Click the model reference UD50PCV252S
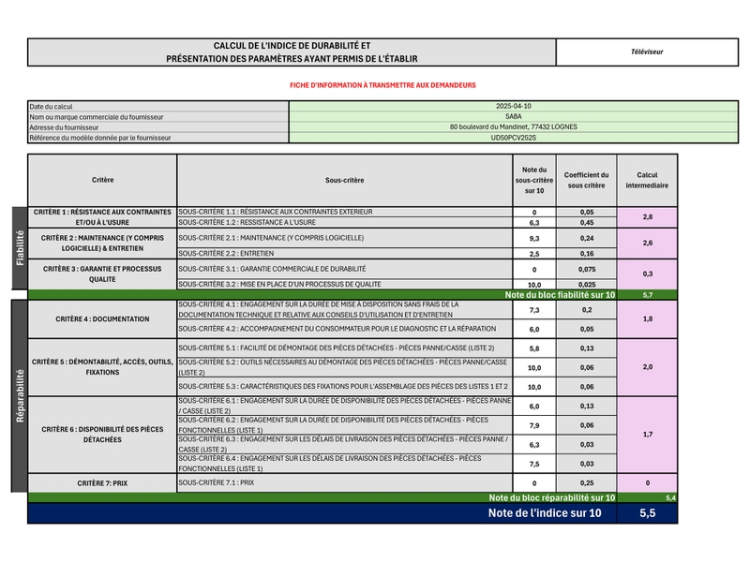This screenshot has height=562, width=750. click(x=513, y=138)
